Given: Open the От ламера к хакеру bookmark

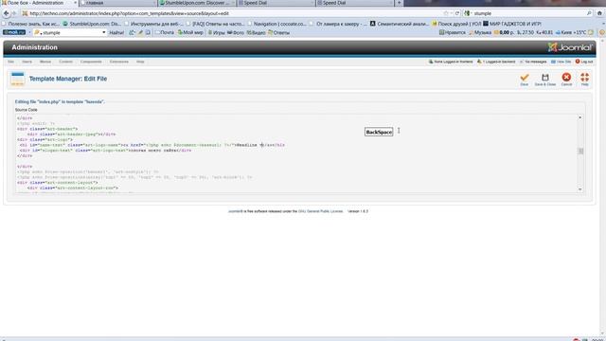Looking at the screenshot, I should (339, 24).
